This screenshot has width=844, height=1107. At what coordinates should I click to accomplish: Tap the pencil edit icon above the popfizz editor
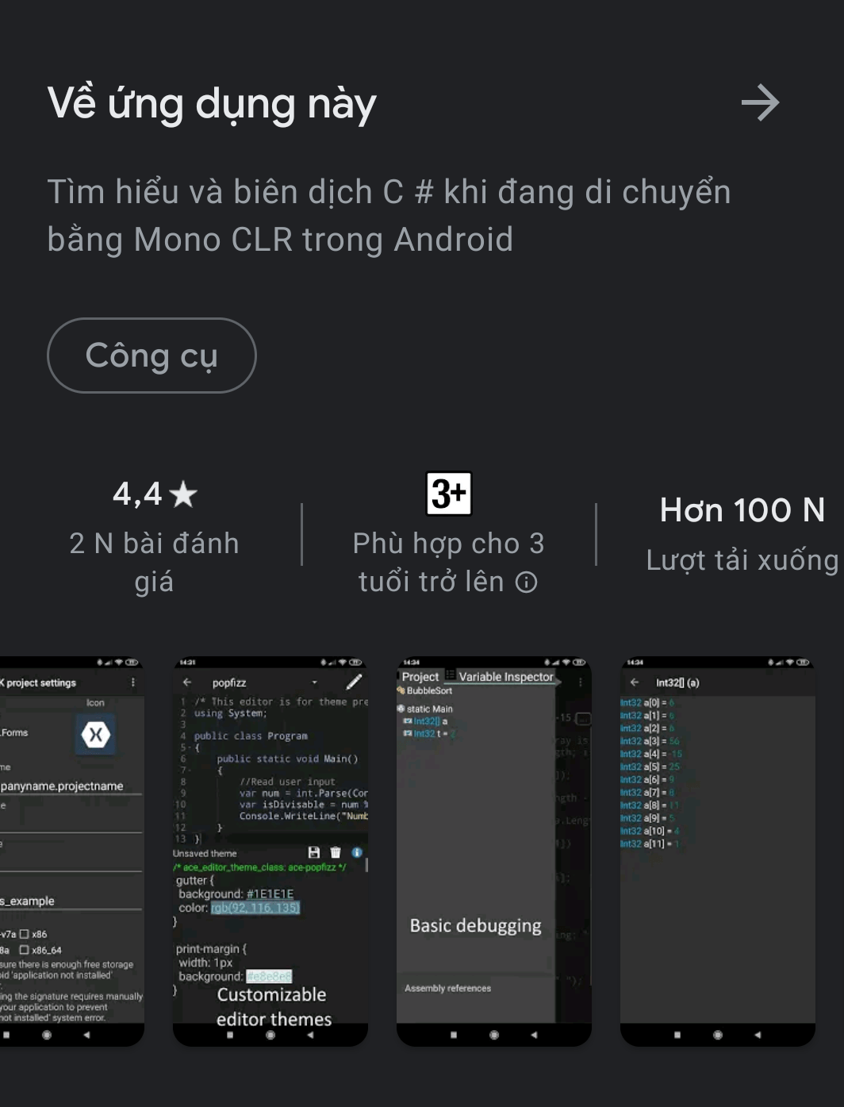354,682
